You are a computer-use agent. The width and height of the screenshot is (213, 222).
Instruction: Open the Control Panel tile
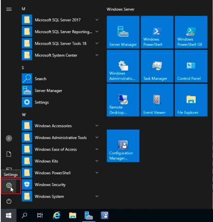click(191, 66)
